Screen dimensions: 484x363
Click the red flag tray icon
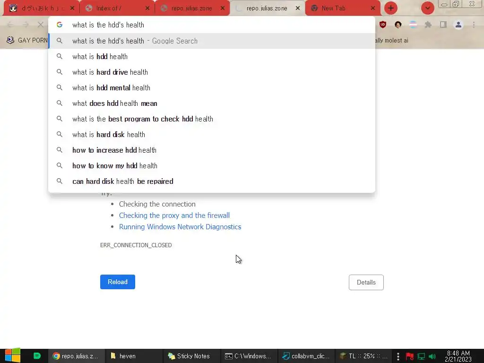(x=410, y=356)
